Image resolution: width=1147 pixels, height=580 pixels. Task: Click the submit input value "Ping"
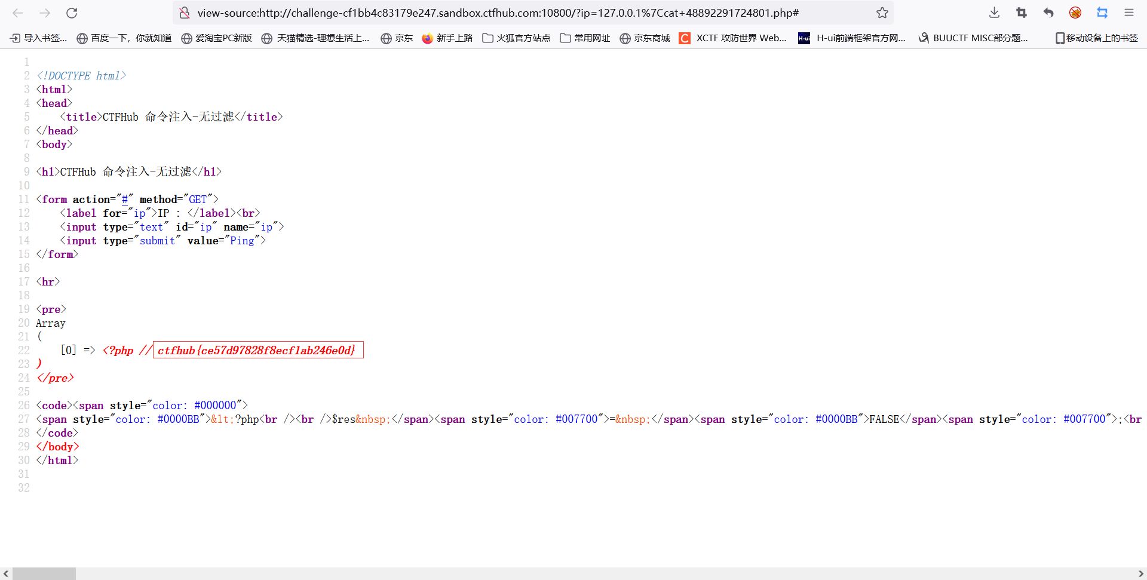click(x=242, y=241)
